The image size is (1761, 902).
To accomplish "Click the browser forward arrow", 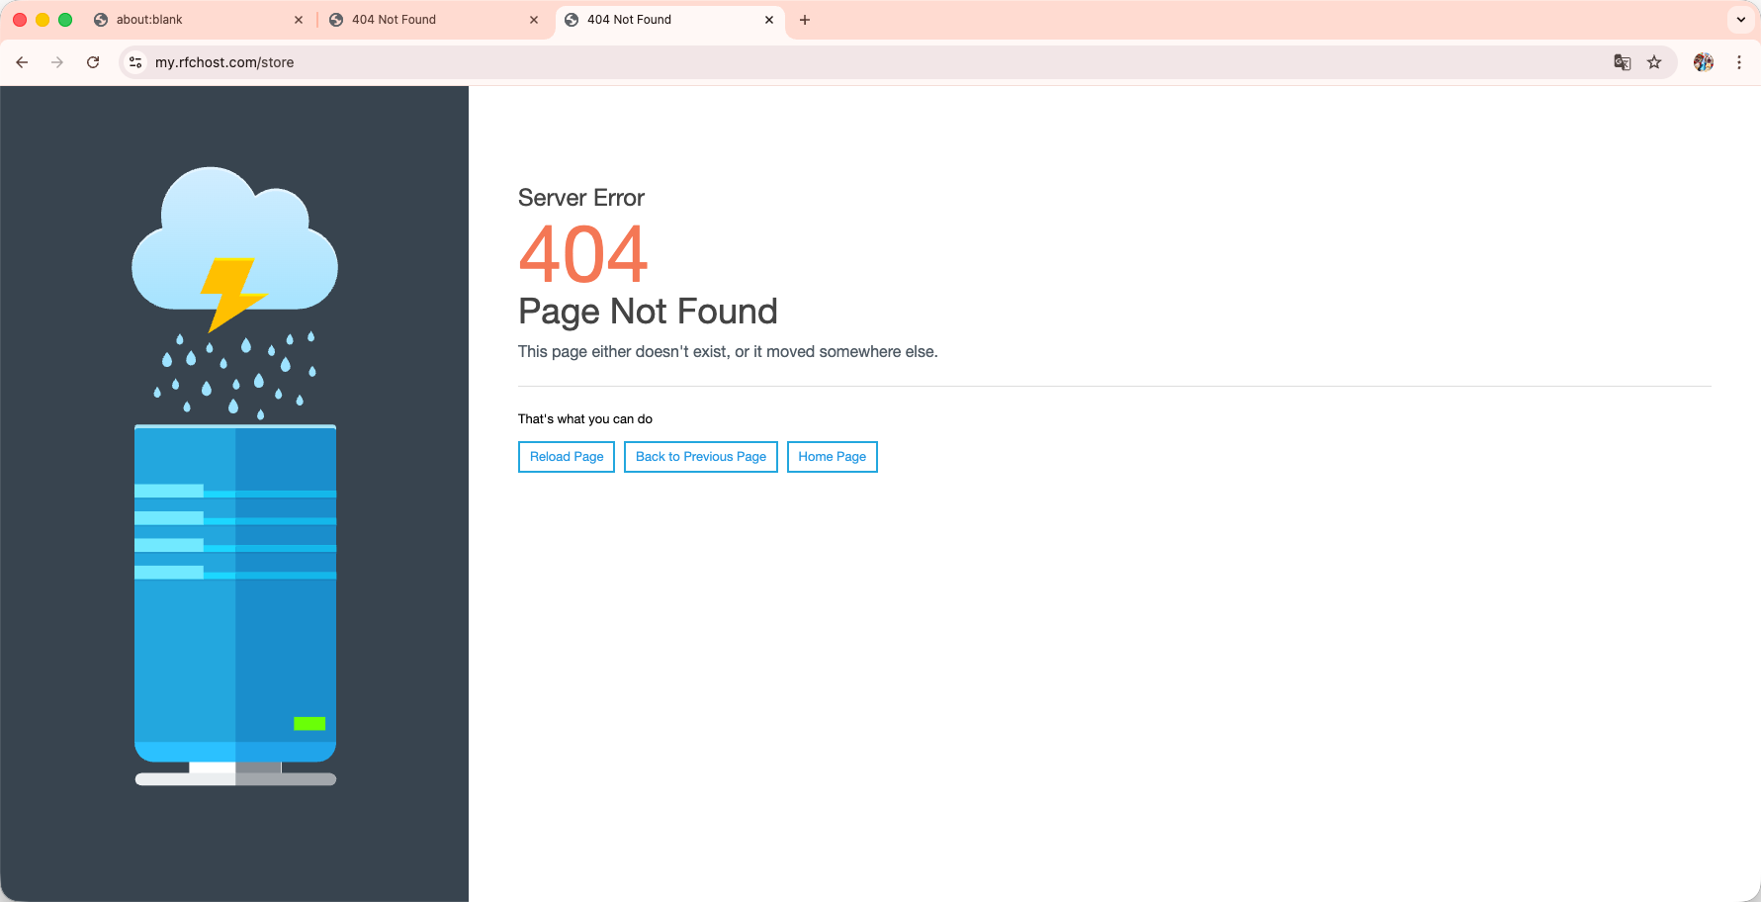I will tap(57, 62).
